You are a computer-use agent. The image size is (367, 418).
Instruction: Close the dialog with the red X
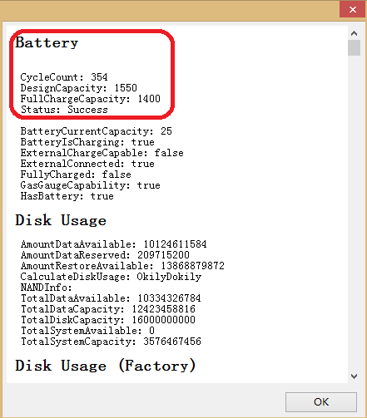tap(352, 9)
